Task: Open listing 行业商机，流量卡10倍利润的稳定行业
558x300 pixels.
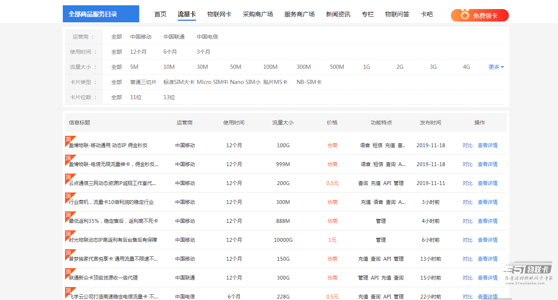Action: [x=111, y=202]
